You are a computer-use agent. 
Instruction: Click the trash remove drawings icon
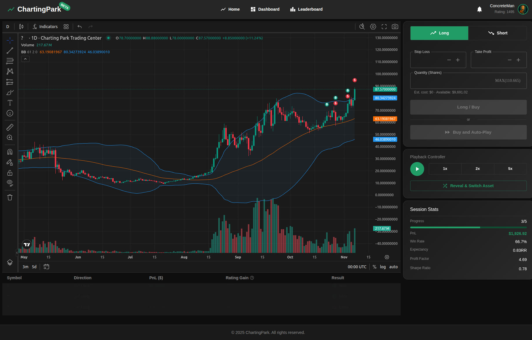coord(10,197)
